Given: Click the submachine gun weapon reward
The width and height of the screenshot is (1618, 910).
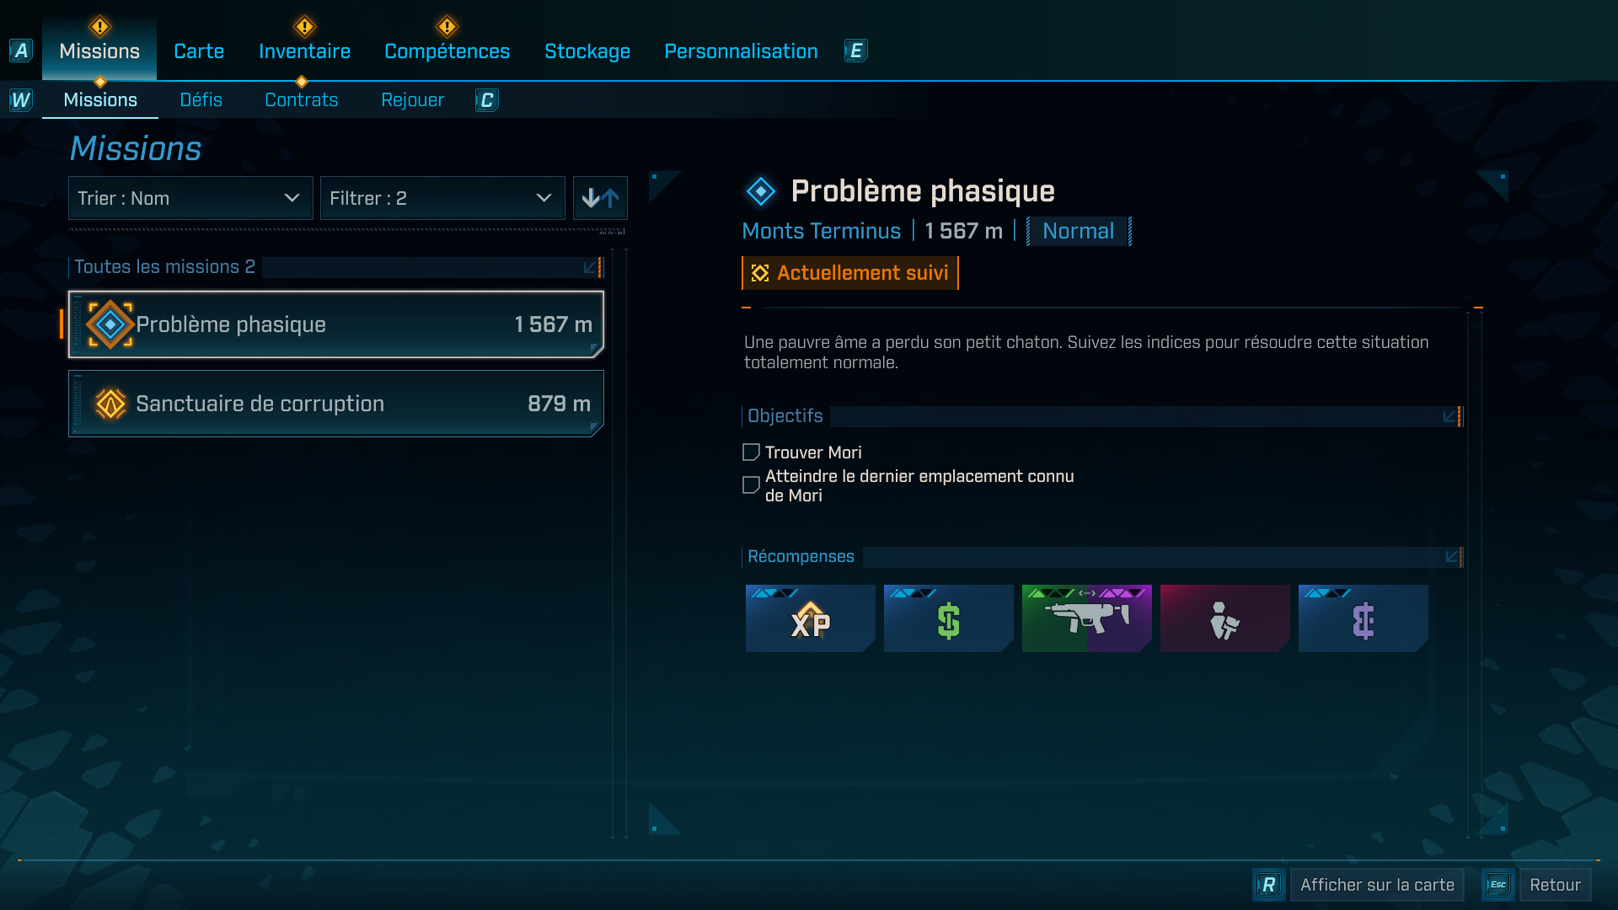Looking at the screenshot, I should pyautogui.click(x=1086, y=618).
